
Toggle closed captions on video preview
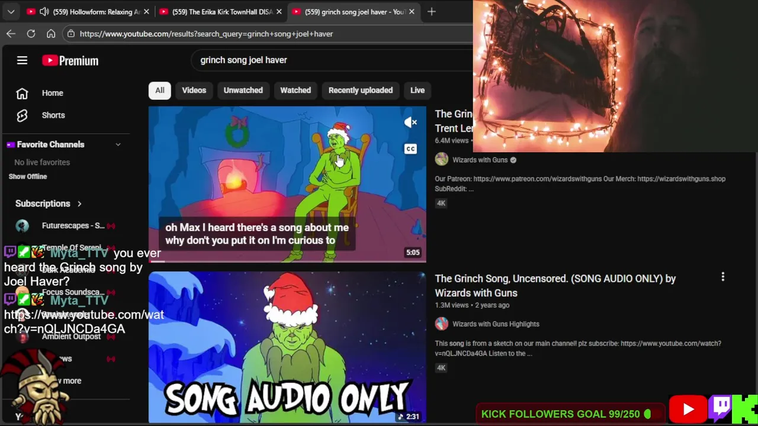pos(410,149)
